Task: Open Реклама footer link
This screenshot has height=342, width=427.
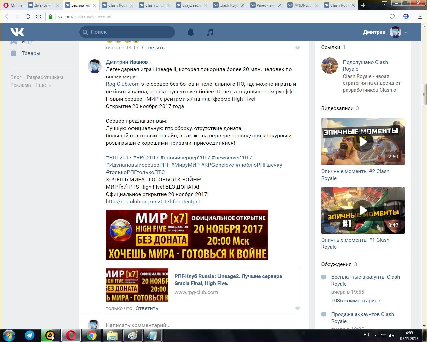Action: click(x=20, y=85)
